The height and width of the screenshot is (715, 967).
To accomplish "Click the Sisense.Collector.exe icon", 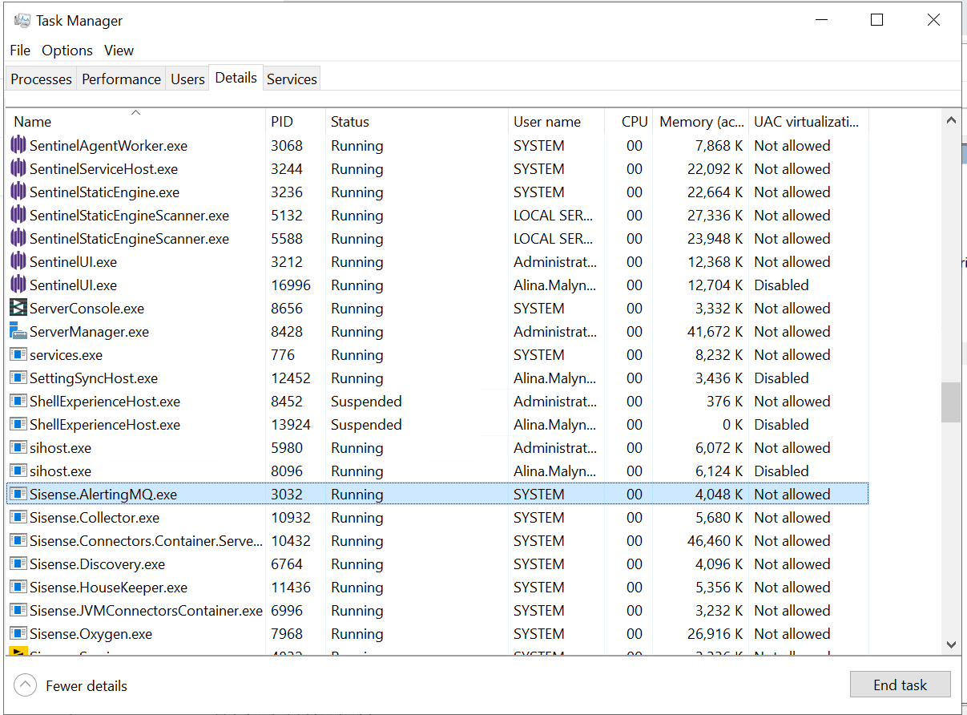I will pyautogui.click(x=18, y=517).
